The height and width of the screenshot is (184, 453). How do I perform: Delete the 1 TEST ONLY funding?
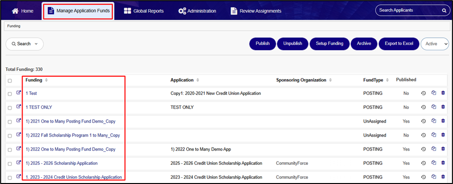(443, 107)
